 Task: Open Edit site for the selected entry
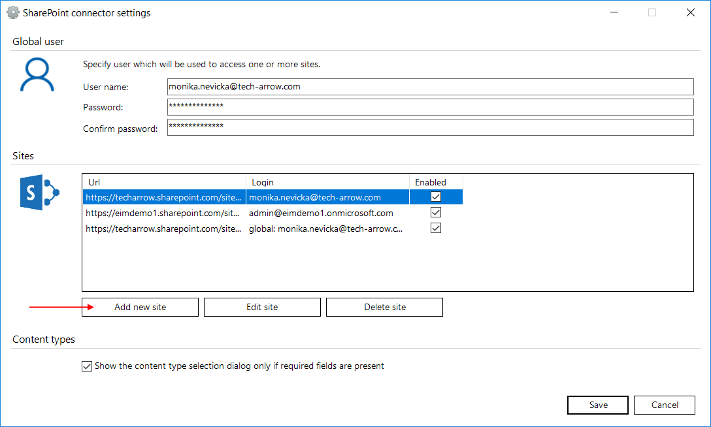point(262,308)
